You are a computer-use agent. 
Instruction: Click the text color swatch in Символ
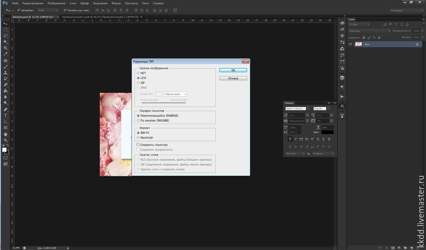pos(328,133)
